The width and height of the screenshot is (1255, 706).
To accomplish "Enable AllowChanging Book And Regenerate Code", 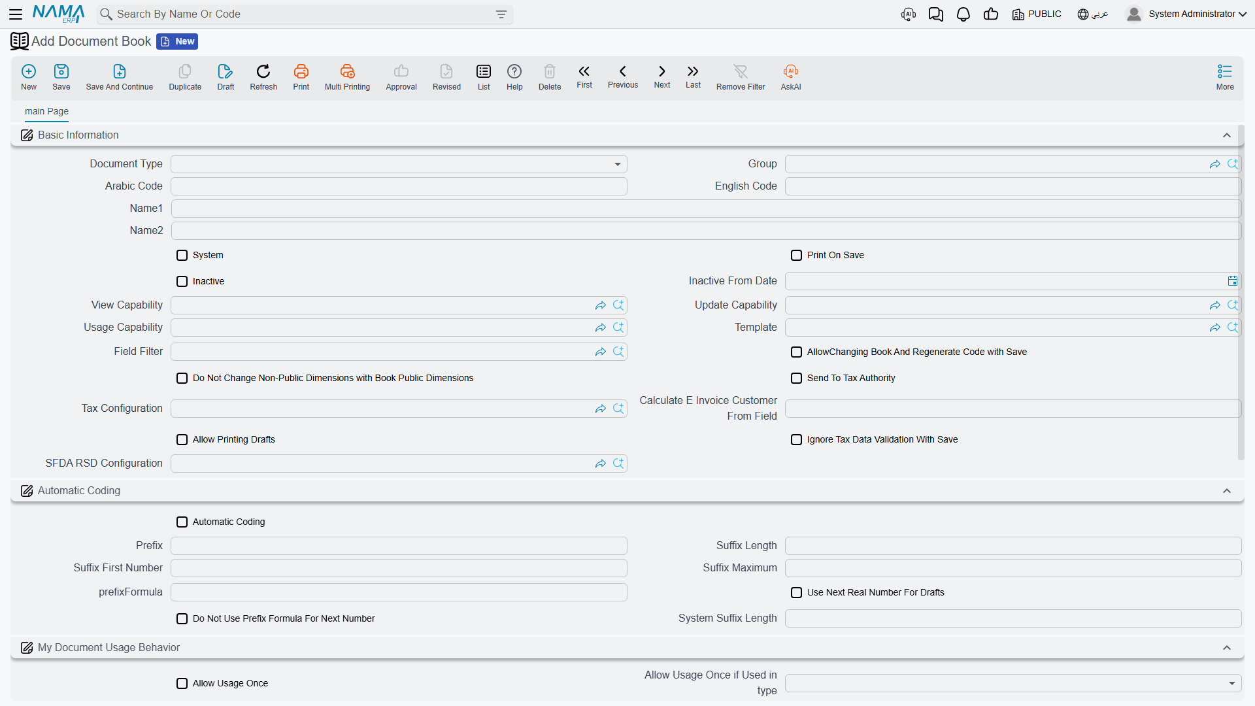I will point(797,352).
